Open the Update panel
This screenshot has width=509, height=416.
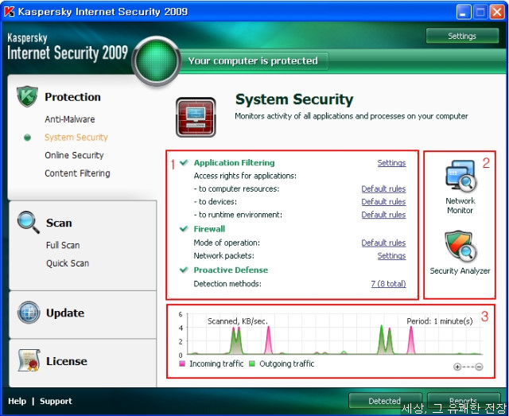[x=65, y=313]
